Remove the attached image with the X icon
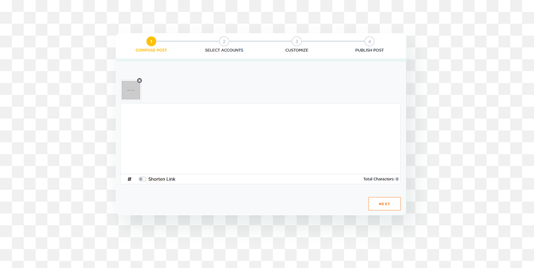534x268 pixels. (x=139, y=81)
